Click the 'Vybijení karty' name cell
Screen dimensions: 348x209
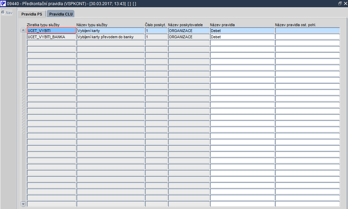(x=110, y=31)
